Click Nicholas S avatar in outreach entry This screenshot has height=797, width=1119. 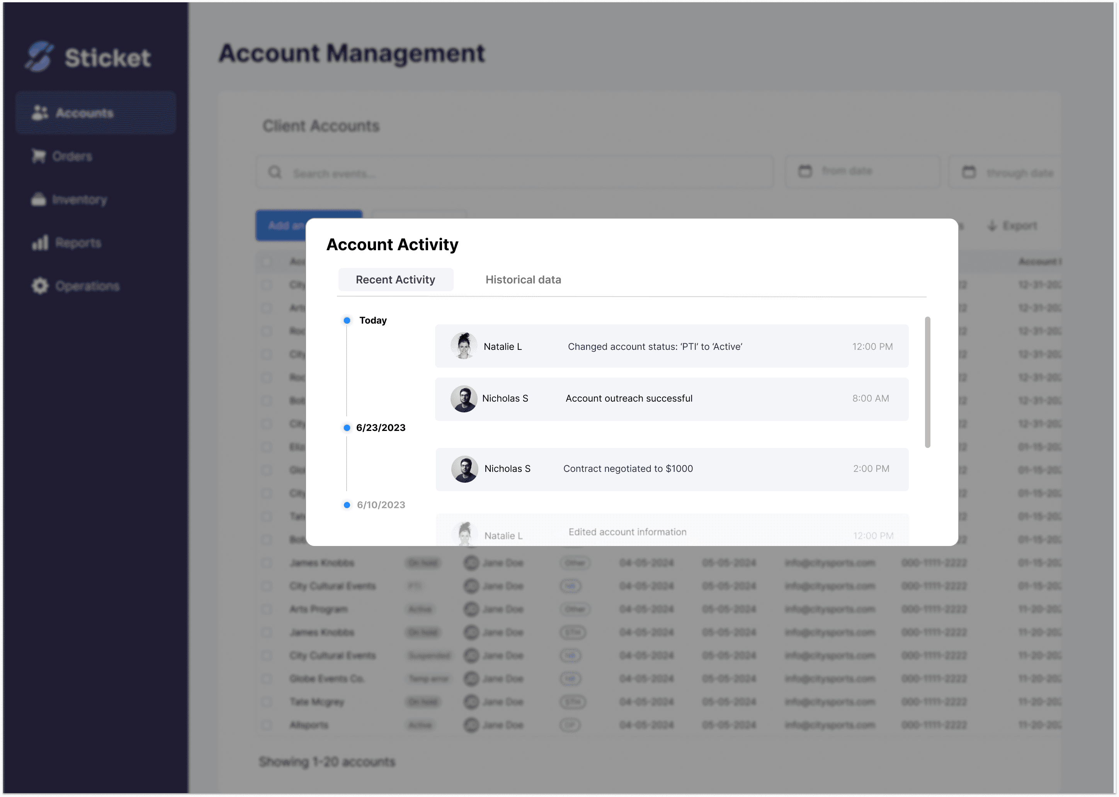(464, 398)
